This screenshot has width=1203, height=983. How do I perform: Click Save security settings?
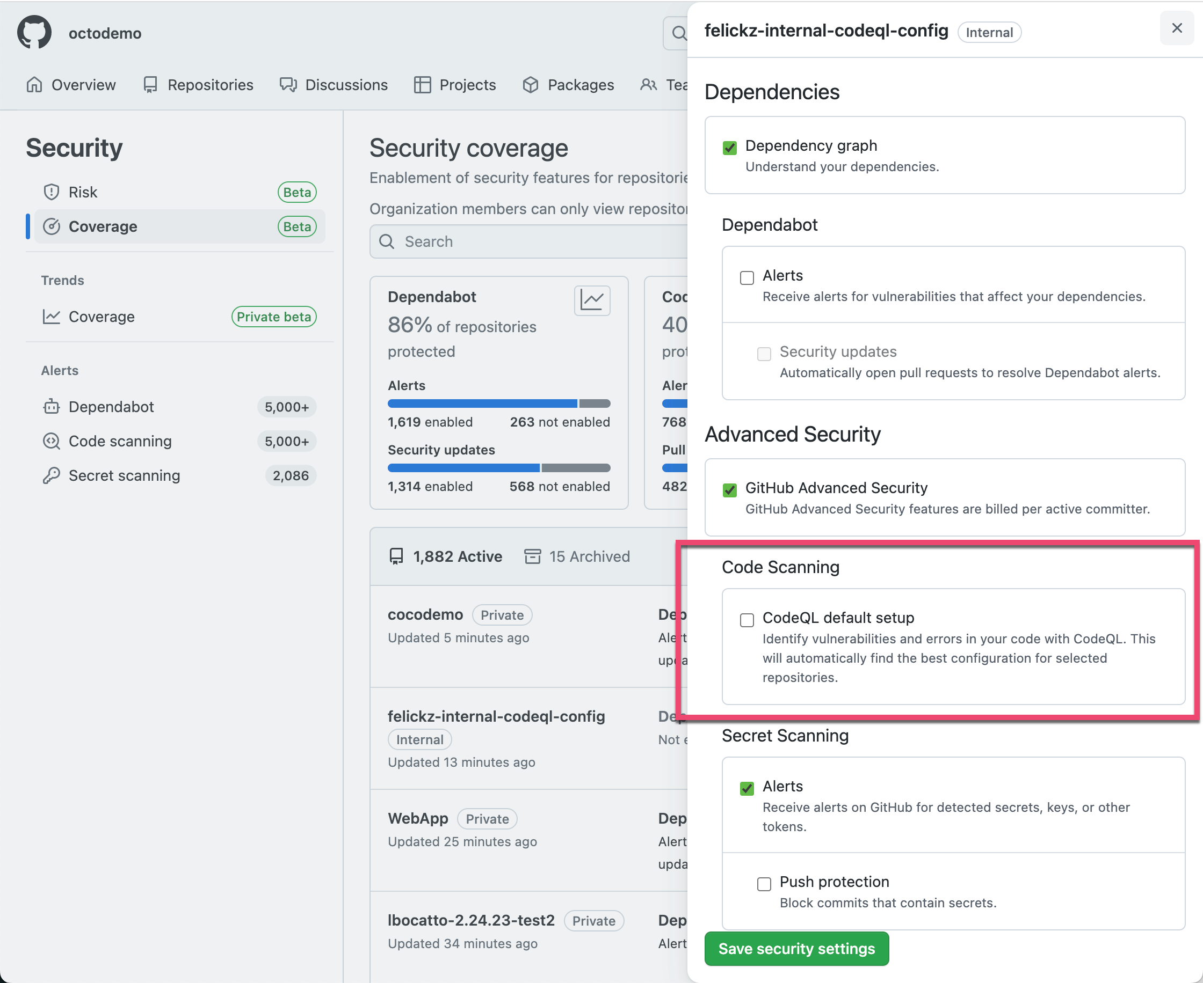tap(796, 949)
